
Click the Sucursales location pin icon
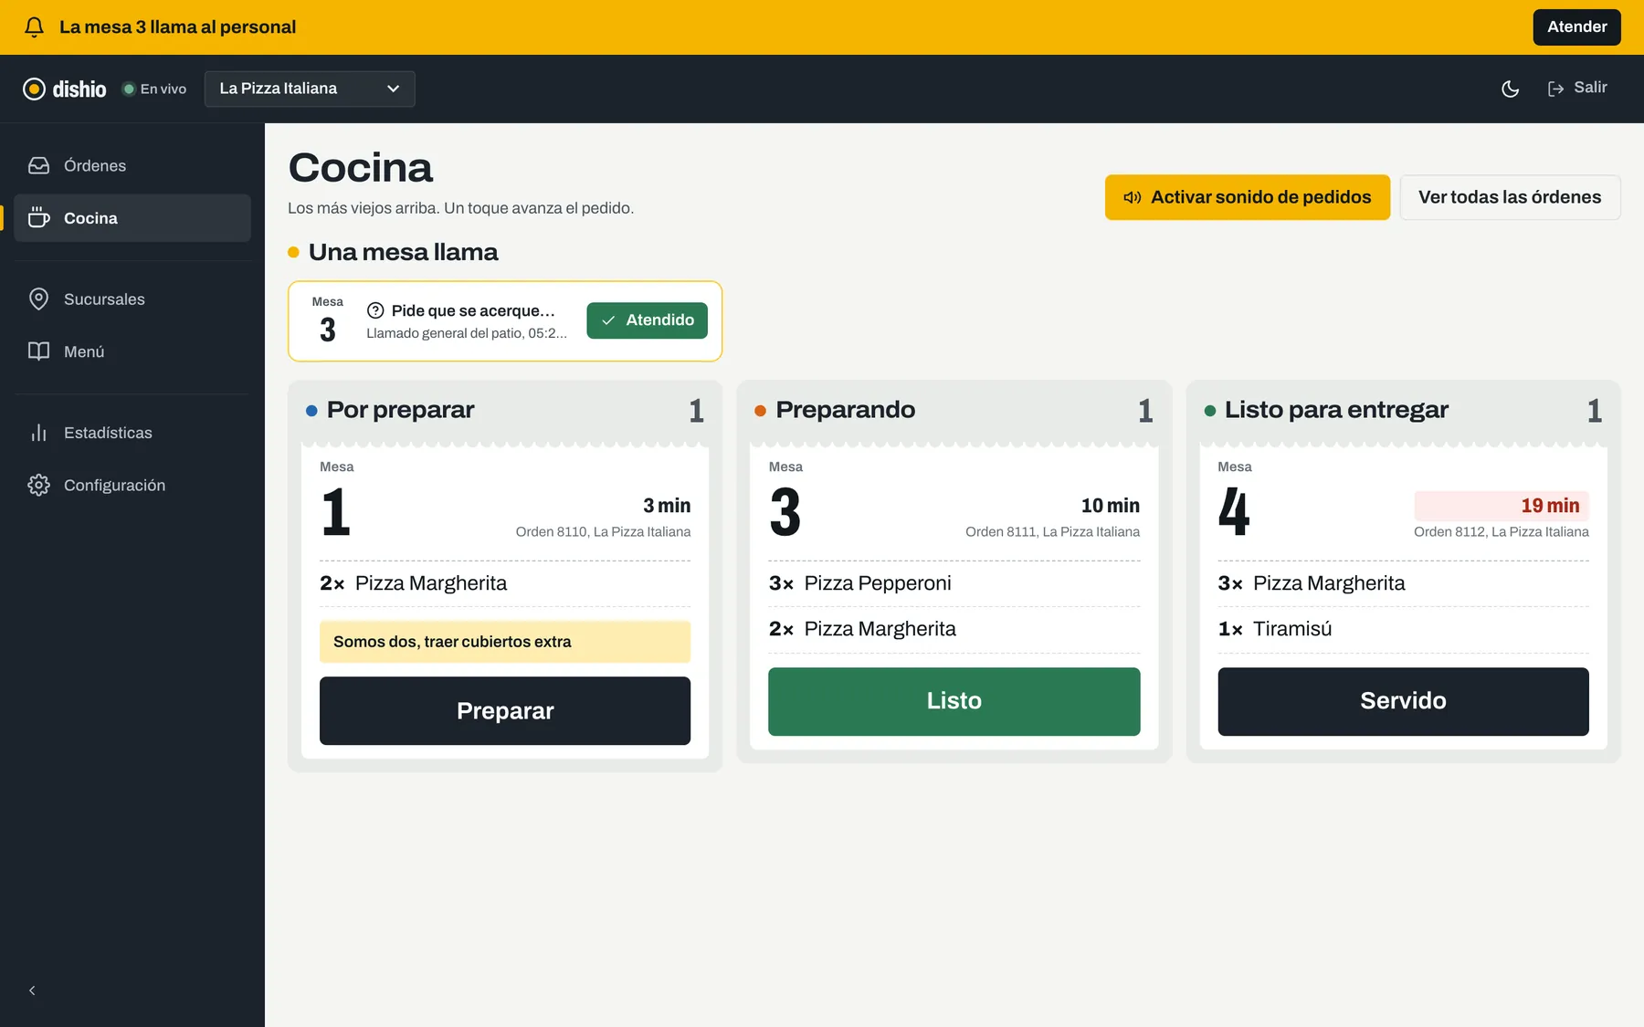38,299
